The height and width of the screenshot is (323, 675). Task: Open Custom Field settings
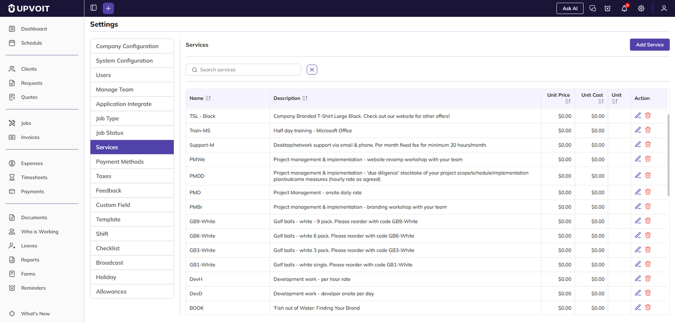[132, 205]
